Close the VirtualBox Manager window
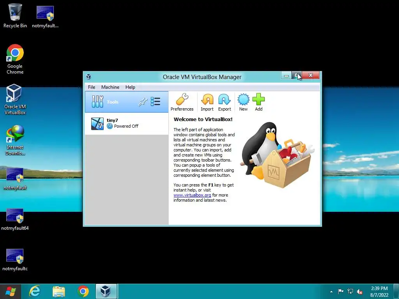The width and height of the screenshot is (399, 299). (311, 75)
